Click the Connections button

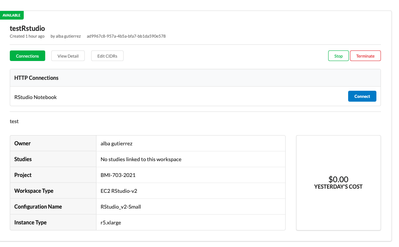coord(27,56)
